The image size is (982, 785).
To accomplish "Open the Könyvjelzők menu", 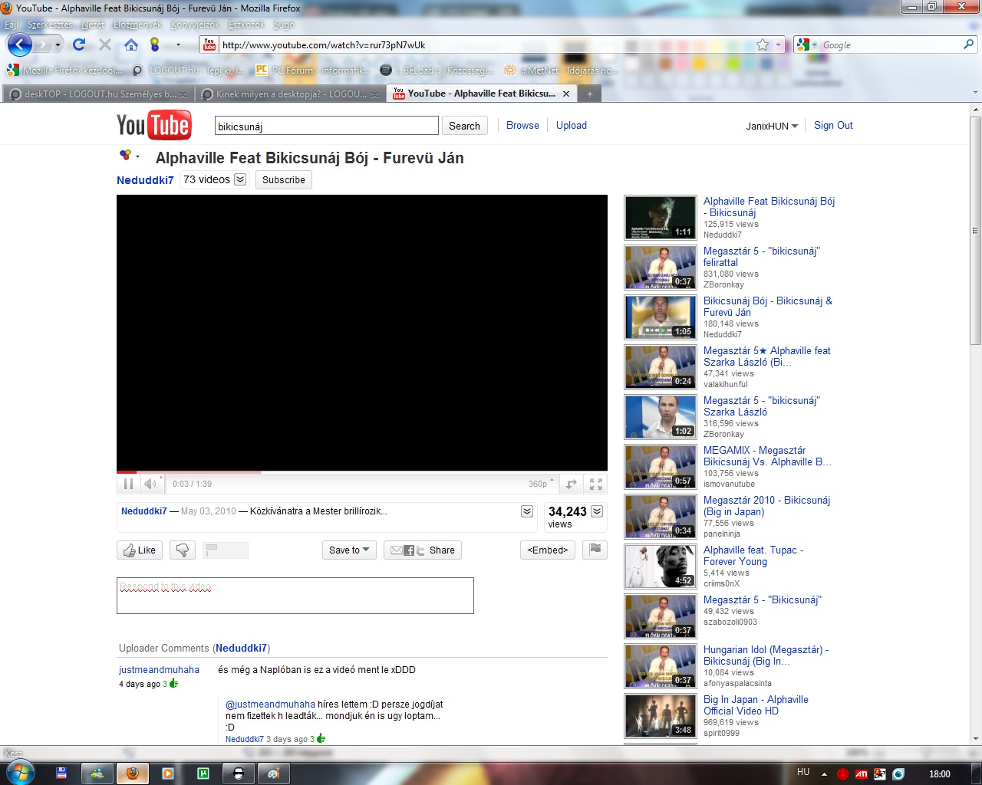I will [x=195, y=25].
